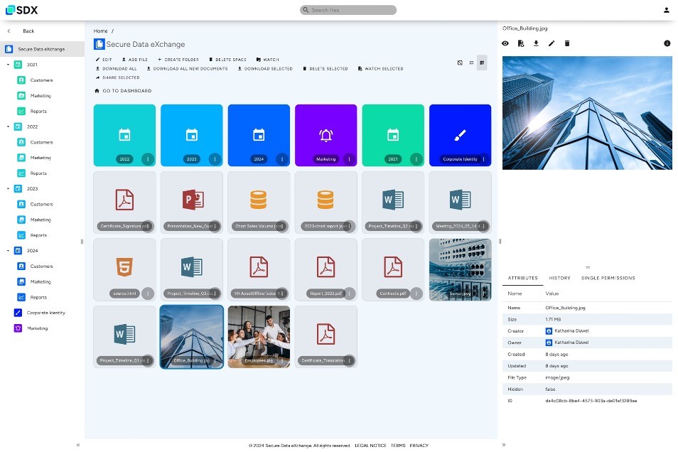The width and height of the screenshot is (678, 452).
Task: Open the user account icon
Action: [667, 10]
